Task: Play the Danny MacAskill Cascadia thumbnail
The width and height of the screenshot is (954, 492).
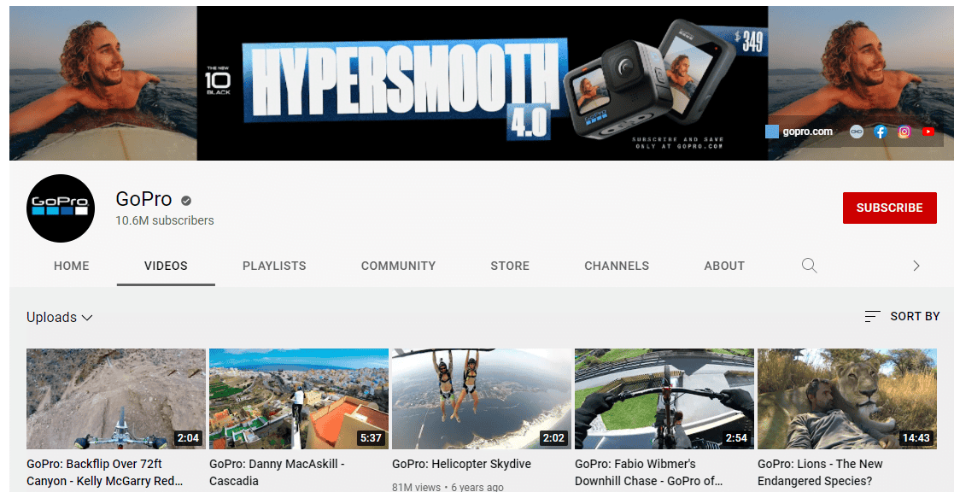Action: (x=299, y=399)
